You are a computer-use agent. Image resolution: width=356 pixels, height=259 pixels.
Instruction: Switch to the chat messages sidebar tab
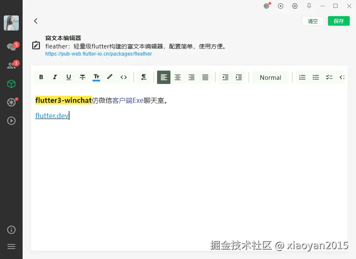pyautogui.click(x=11, y=47)
